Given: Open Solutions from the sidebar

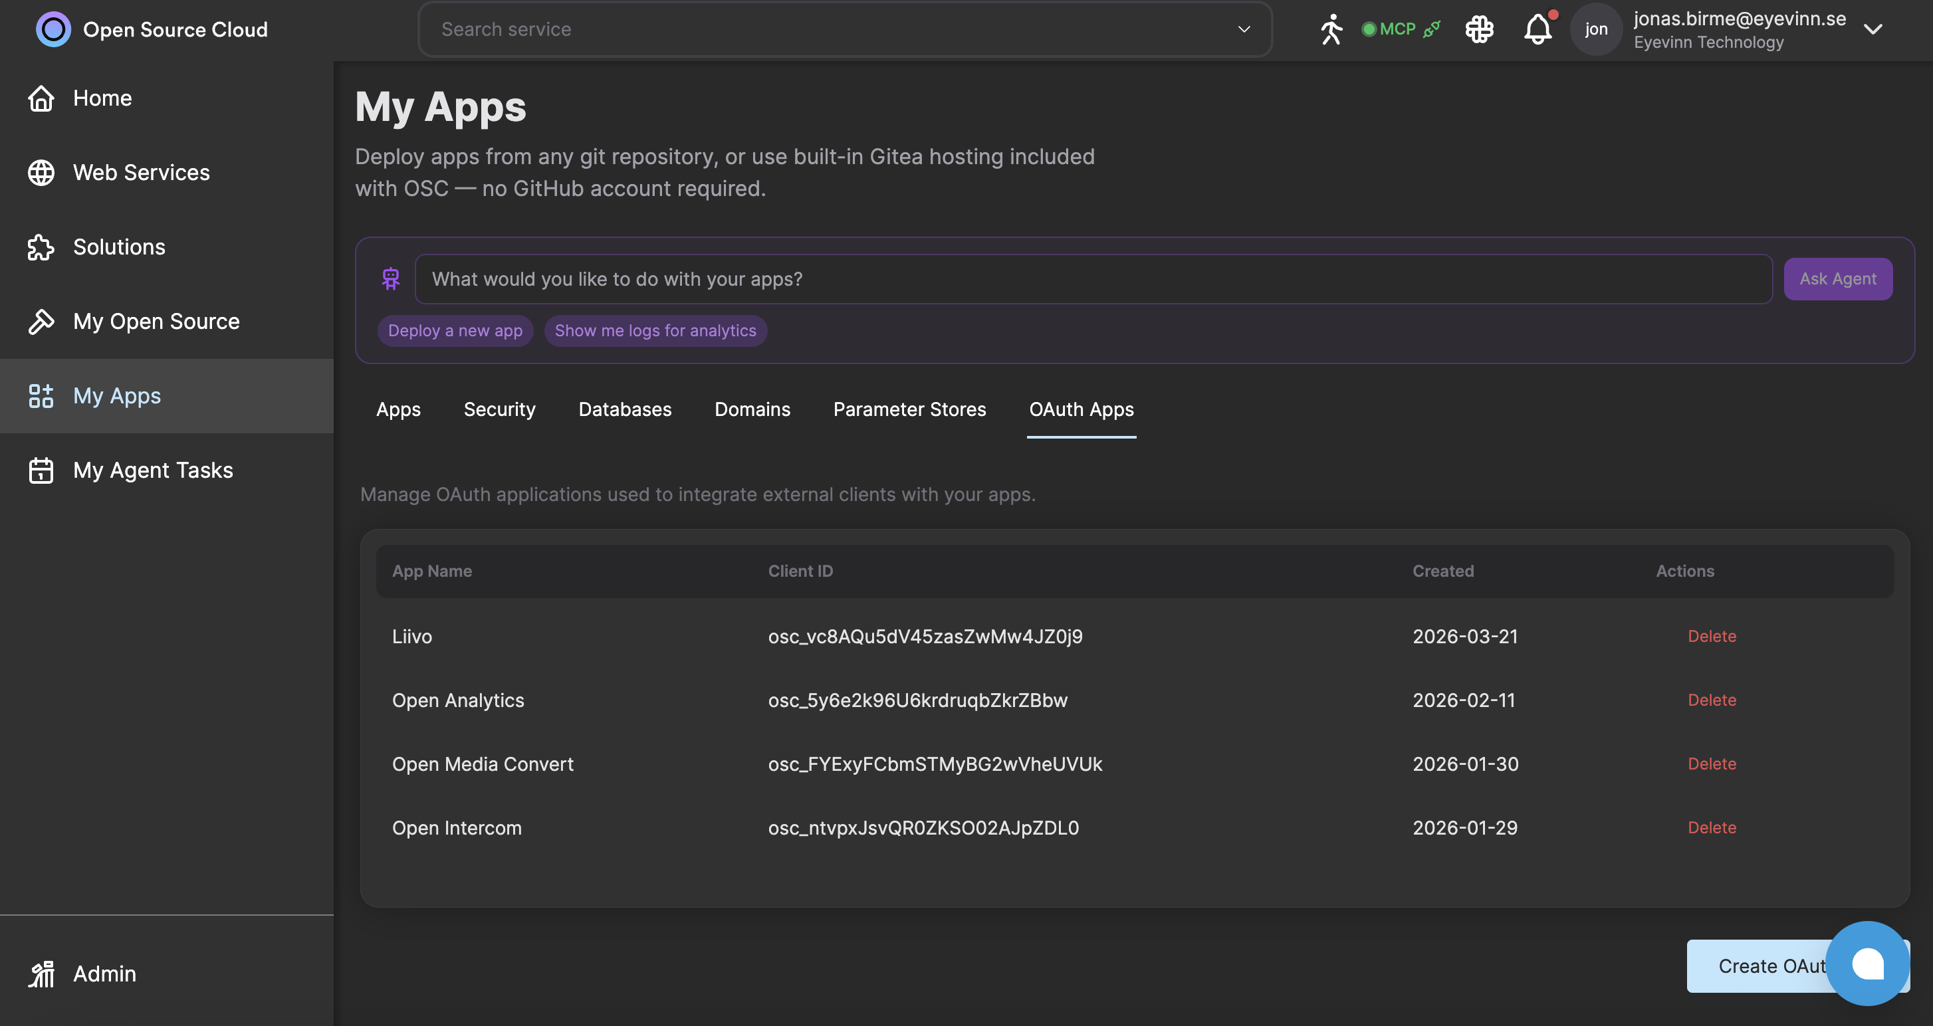Looking at the screenshot, I should tap(118, 247).
